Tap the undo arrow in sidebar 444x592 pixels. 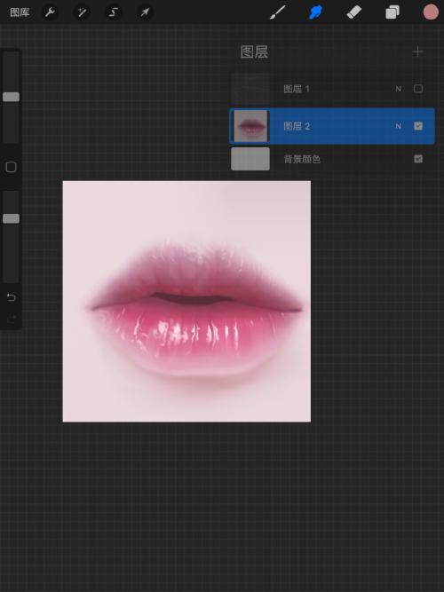coord(11,298)
